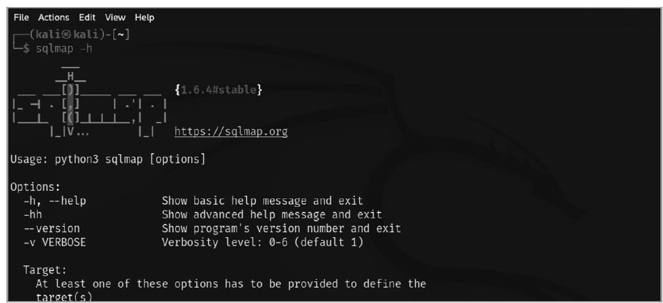This screenshot has height=303, width=663.
Task: Click the kali prompt username text
Action: [49, 34]
